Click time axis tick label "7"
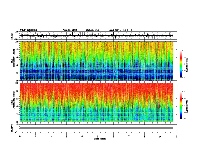Viewport: 198px width, 153px height. 129,136
